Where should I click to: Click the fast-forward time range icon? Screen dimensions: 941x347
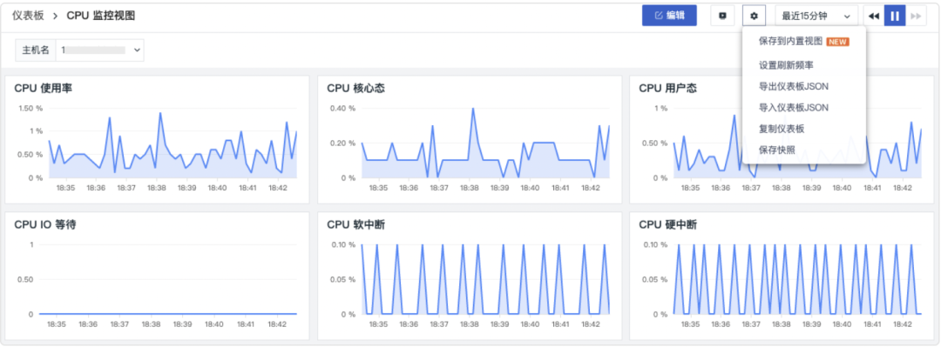click(916, 17)
